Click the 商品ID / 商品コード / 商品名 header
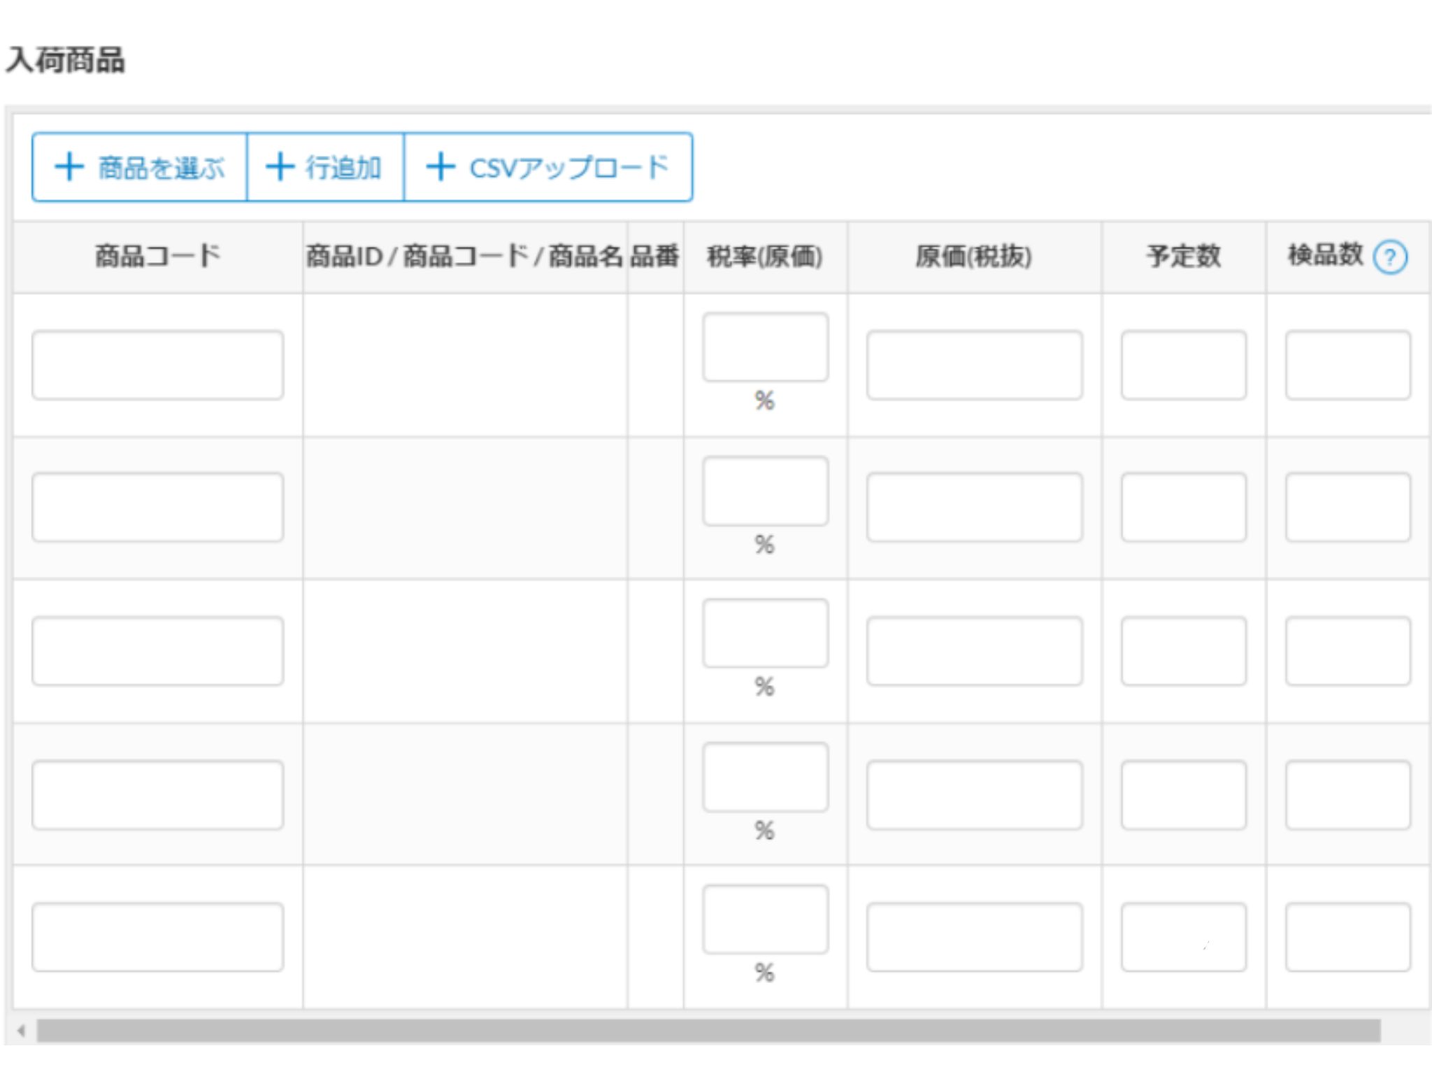The image size is (1432, 1074). (464, 256)
